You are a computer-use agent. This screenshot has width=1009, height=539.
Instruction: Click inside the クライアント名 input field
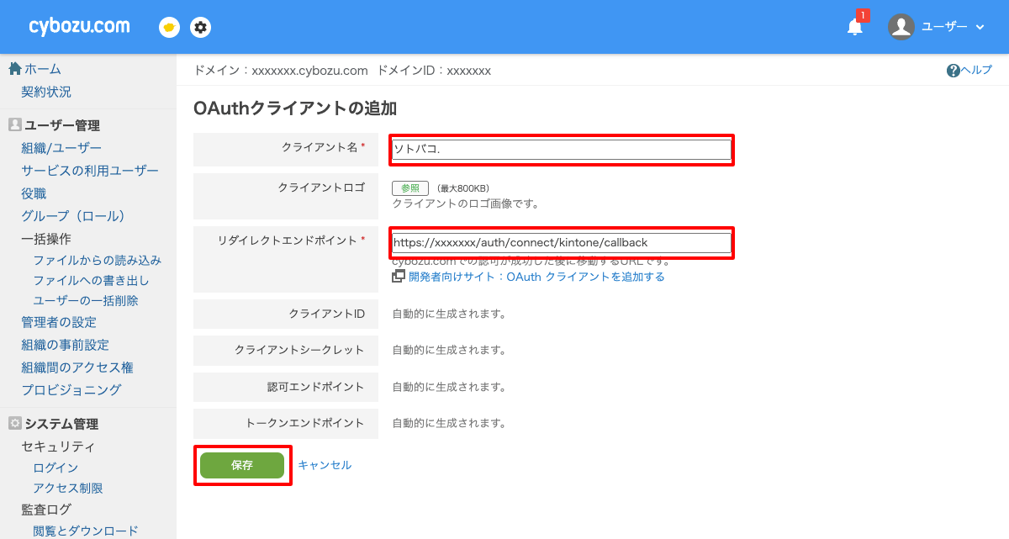coord(561,149)
